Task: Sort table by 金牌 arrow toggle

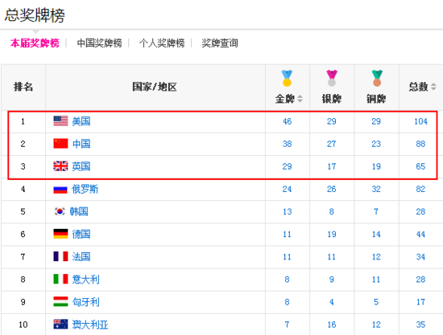Action: [300, 99]
